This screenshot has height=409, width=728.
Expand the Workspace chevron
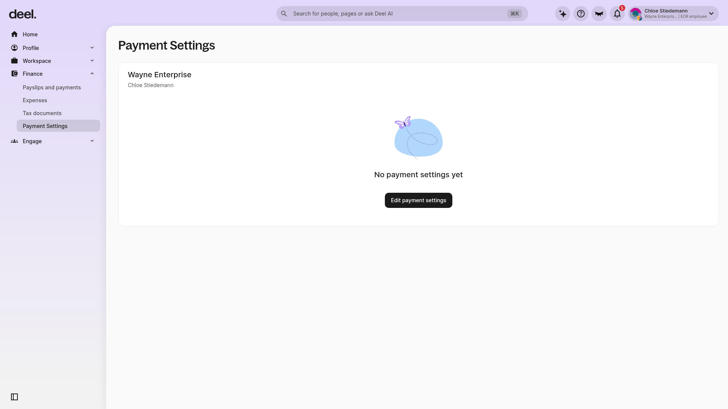pos(92,61)
